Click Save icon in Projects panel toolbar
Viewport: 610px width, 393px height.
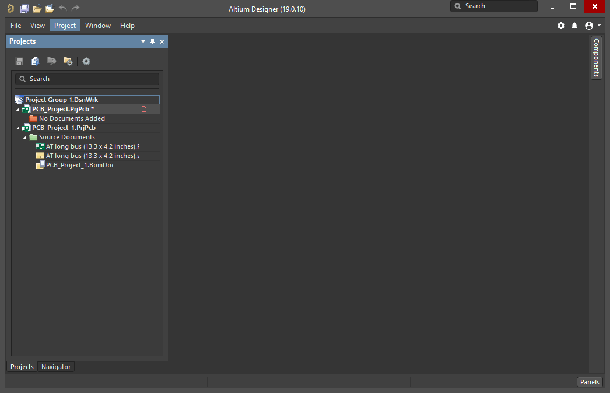(19, 61)
